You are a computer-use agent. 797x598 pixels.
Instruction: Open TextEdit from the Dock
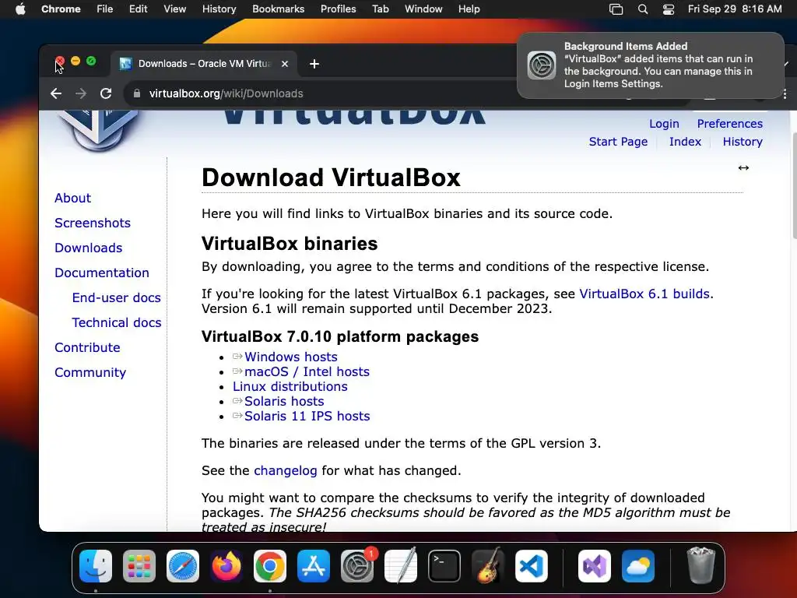tap(401, 566)
